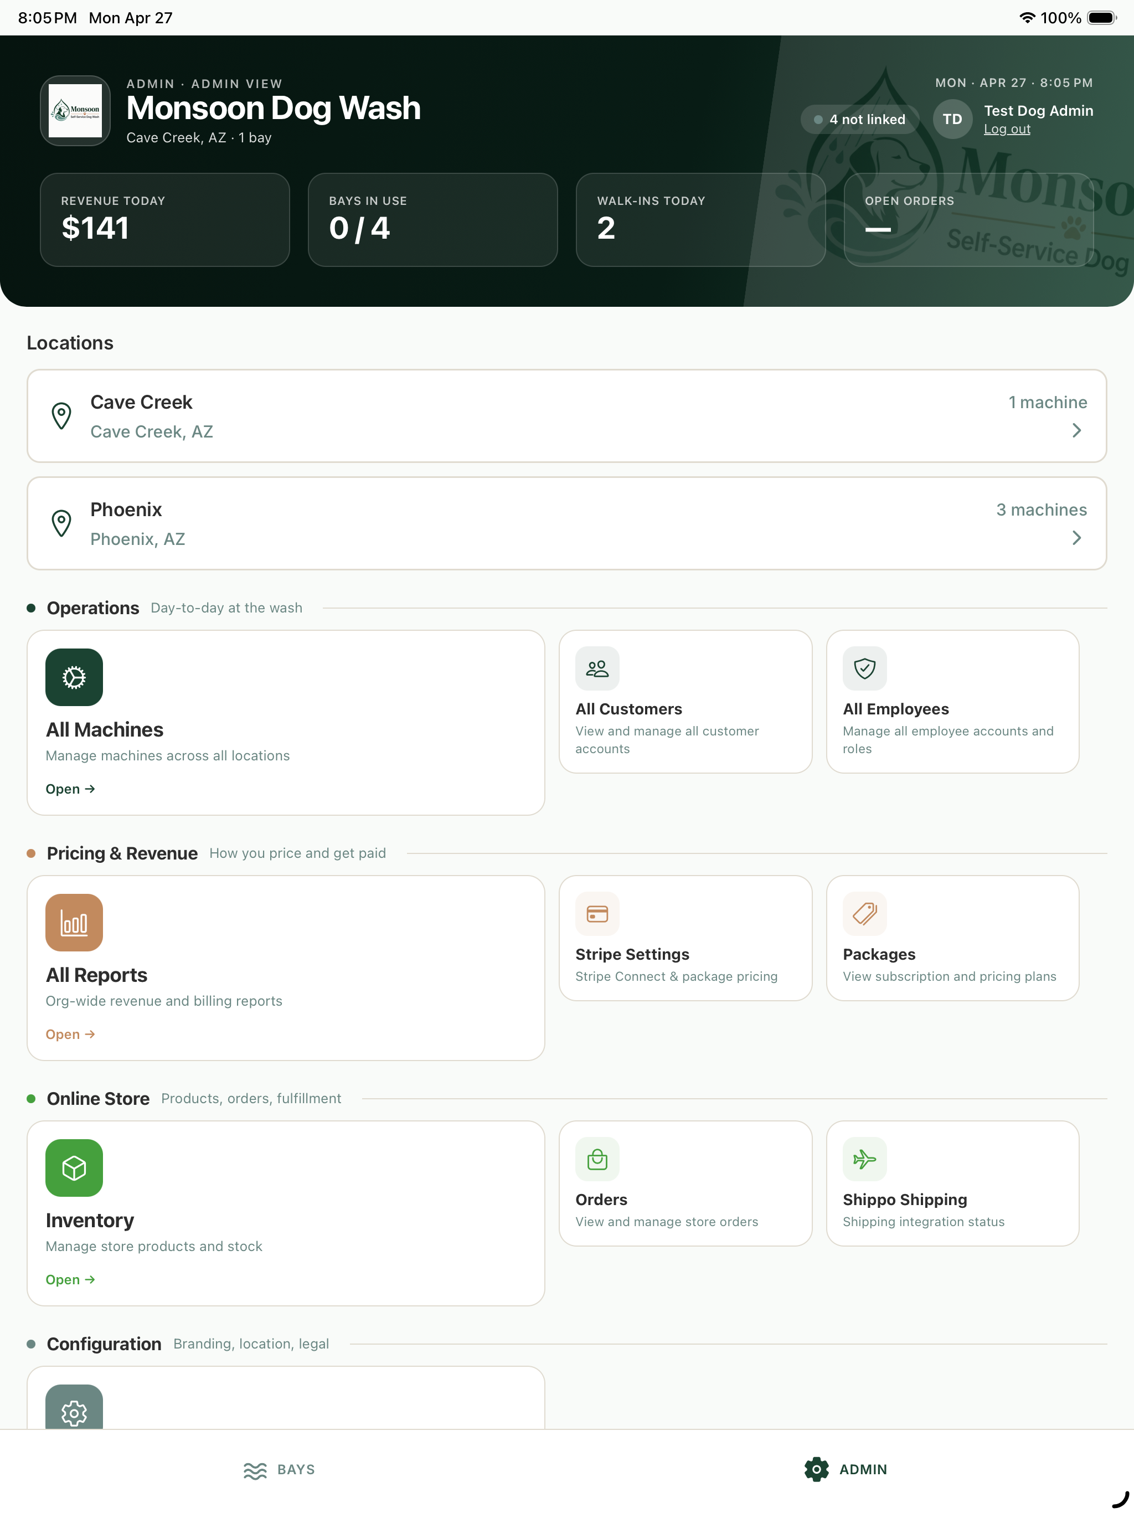Image resolution: width=1134 pixels, height=1513 pixels.
Task: Click the 'Inventory' card title
Action: [x=90, y=1220]
